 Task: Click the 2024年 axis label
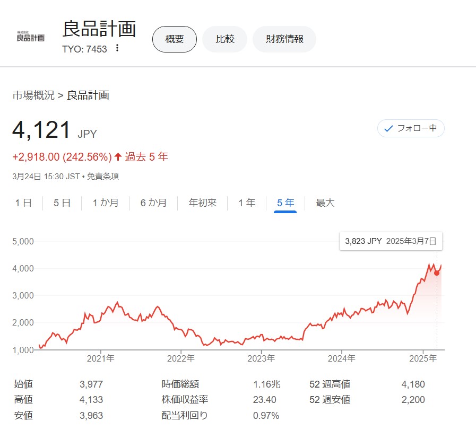342,358
